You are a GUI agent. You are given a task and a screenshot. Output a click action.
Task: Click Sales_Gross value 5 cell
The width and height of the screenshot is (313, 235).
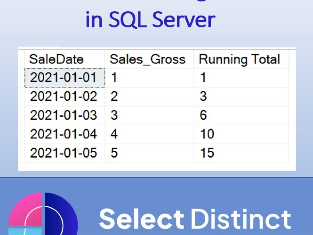(x=149, y=153)
